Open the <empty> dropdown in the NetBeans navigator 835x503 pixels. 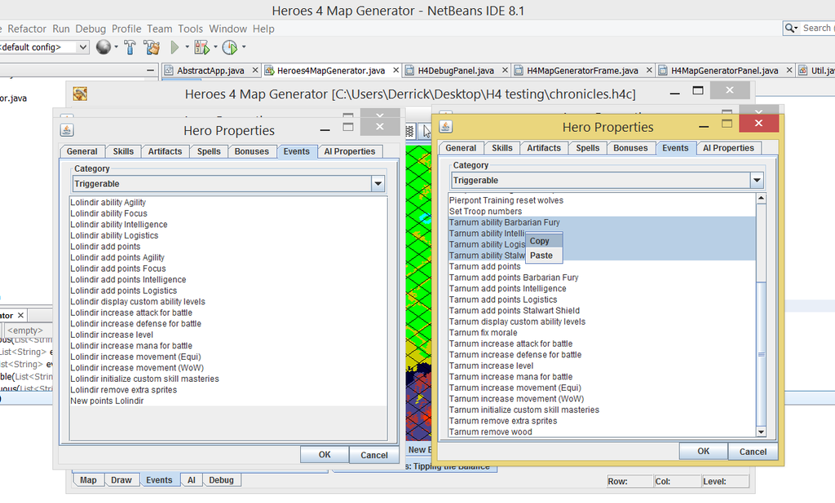[x=27, y=330]
